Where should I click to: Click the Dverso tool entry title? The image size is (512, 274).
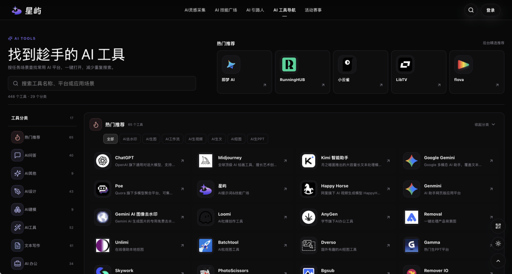click(x=328, y=242)
